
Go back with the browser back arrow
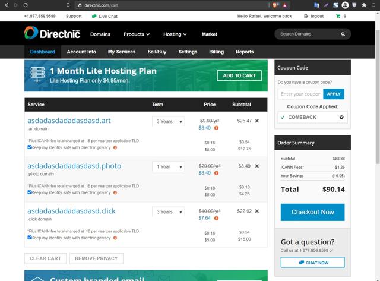pyautogui.click(x=7, y=5)
